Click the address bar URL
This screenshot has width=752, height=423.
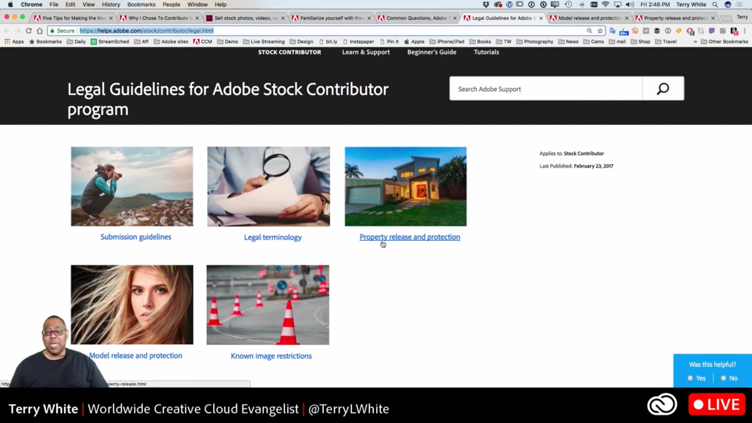146,31
